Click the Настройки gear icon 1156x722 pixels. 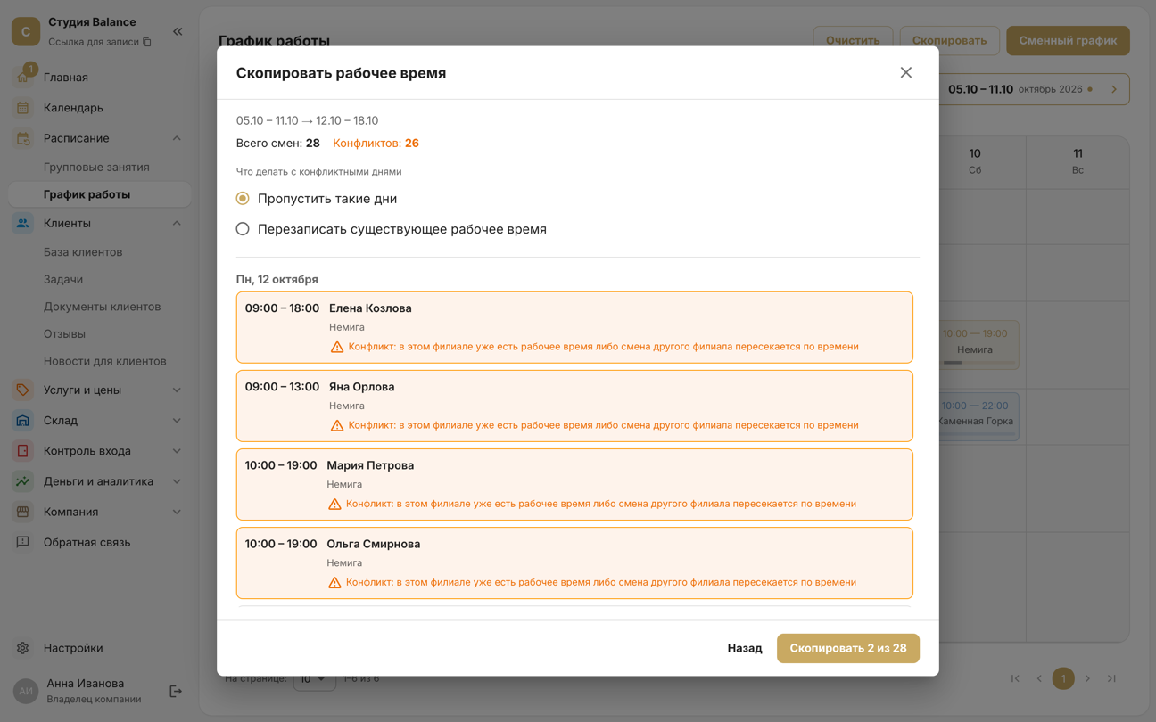pyautogui.click(x=23, y=648)
